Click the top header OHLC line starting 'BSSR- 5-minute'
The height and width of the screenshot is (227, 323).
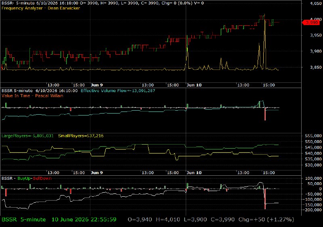pos(103,3)
